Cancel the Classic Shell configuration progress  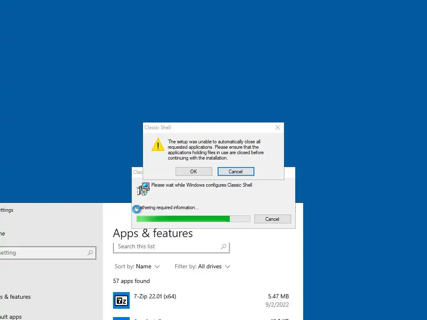coord(272,219)
